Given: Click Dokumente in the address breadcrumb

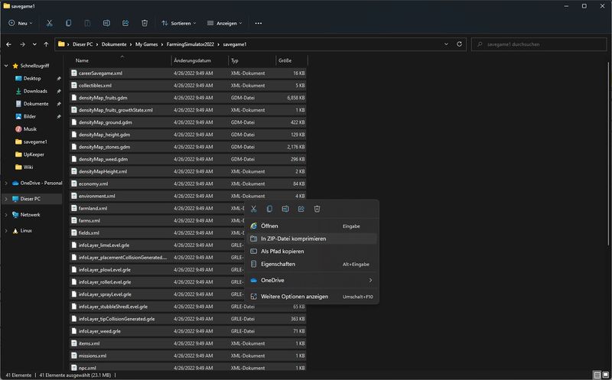Looking at the screenshot, I should pyautogui.click(x=114, y=44).
